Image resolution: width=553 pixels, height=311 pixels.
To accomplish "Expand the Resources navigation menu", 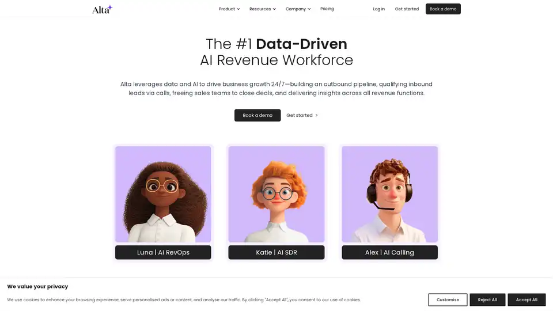I will pyautogui.click(x=260, y=9).
